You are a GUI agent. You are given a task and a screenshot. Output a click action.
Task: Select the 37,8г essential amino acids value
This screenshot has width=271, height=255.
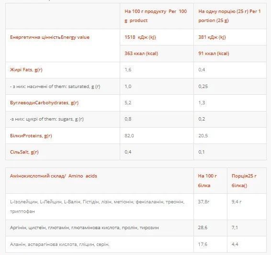(203, 201)
